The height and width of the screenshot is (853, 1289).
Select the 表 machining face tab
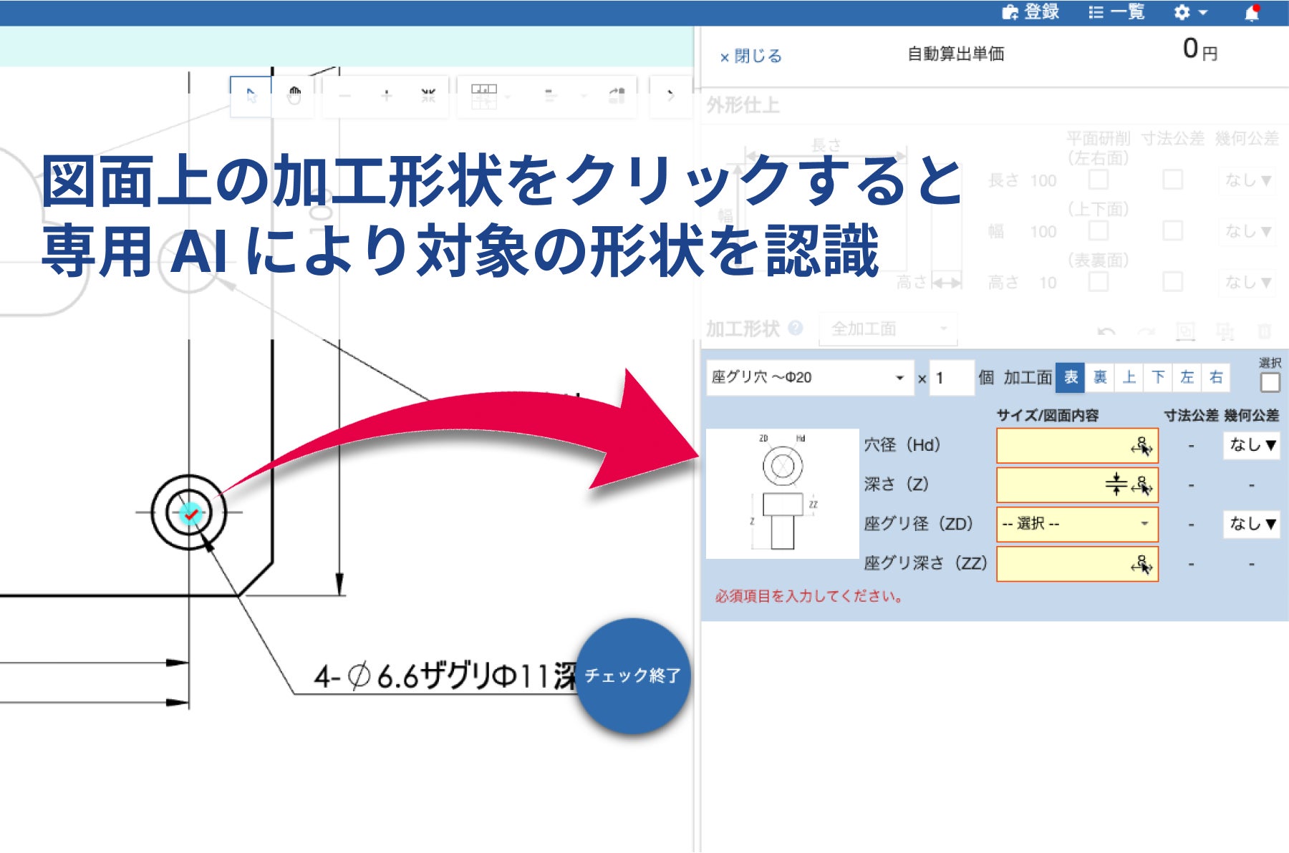pos(1071,377)
